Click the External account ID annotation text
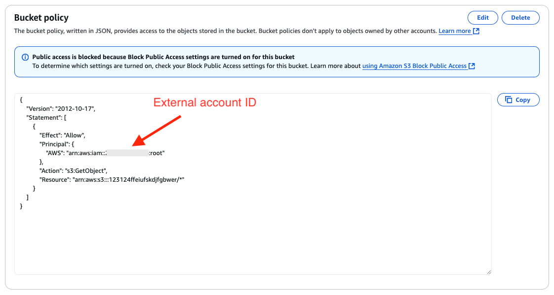 point(205,102)
